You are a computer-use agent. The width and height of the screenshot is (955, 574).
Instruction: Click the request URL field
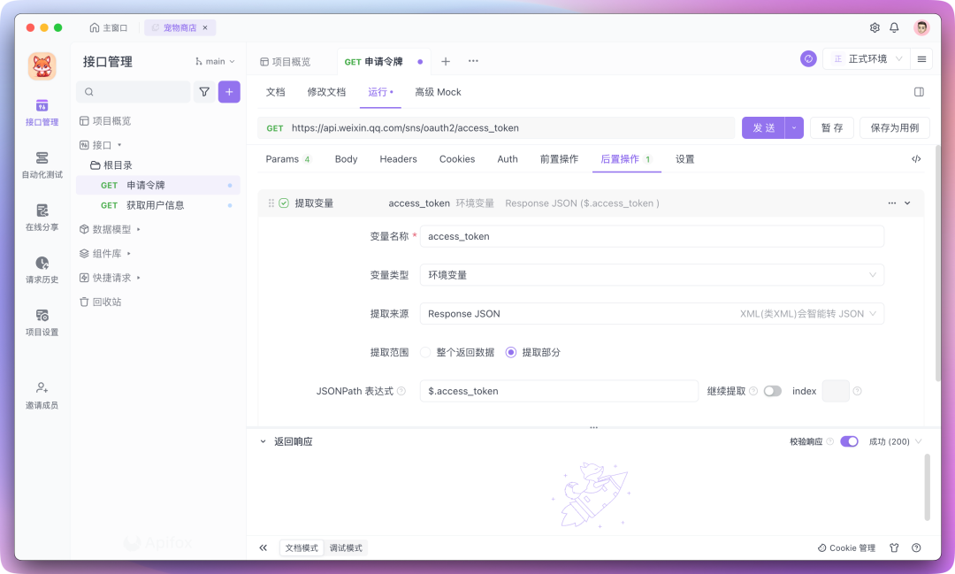[x=496, y=128]
